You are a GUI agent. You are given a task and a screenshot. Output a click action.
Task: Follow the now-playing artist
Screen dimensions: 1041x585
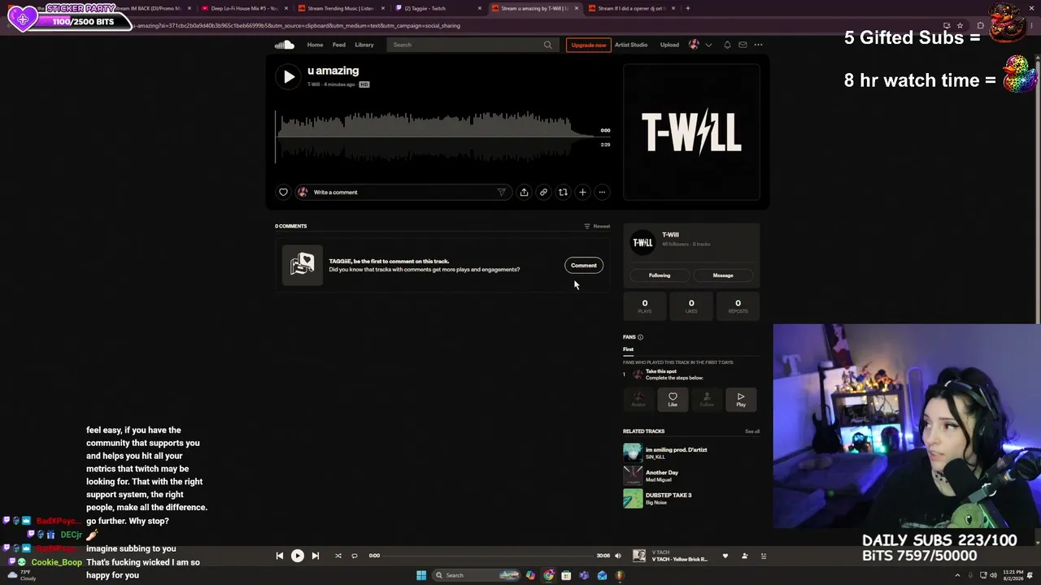point(744,557)
